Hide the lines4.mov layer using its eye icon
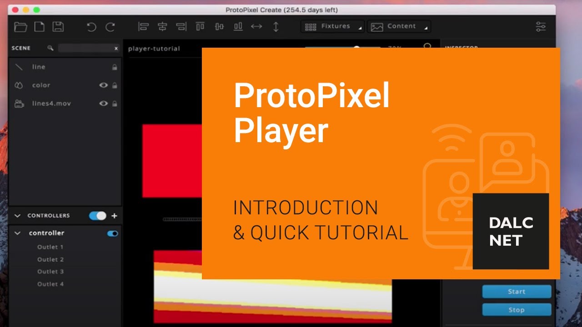 point(104,104)
